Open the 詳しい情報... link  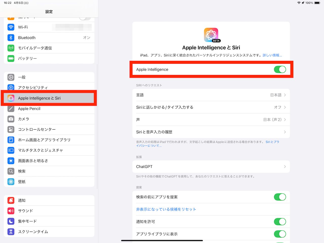pyautogui.click(x=272, y=55)
